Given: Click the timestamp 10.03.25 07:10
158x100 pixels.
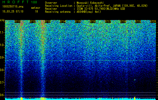Looking at the screenshot, I should pyautogui.click(x=13, y=11).
